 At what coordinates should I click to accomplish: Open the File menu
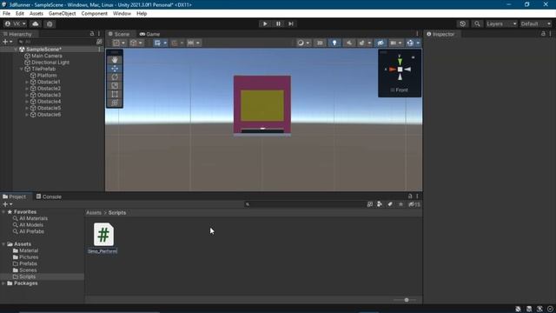(x=6, y=14)
